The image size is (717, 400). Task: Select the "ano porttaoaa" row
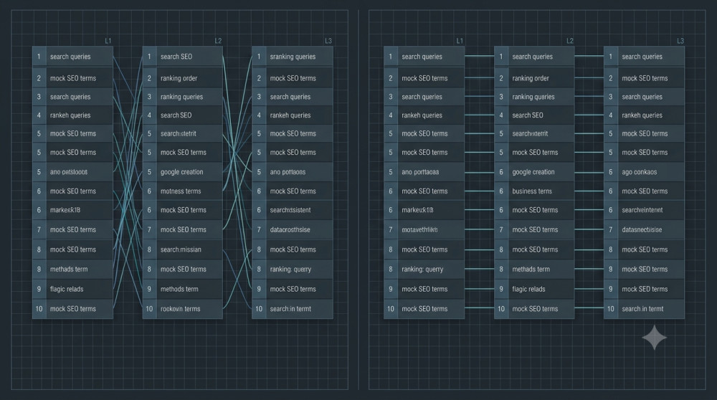pyautogui.click(x=424, y=172)
